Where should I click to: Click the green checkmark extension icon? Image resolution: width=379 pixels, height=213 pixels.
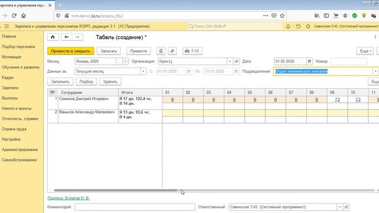[355, 16]
